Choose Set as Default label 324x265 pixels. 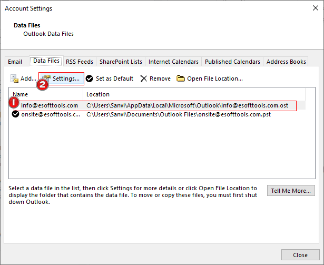(114, 78)
